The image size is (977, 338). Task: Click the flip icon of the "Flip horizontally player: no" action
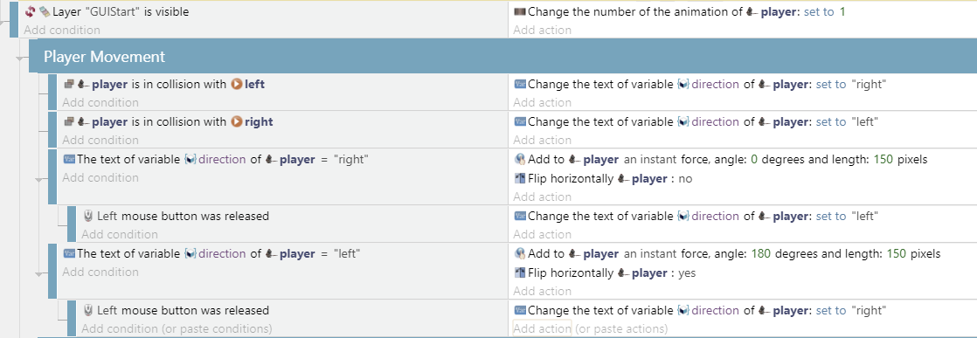click(520, 179)
